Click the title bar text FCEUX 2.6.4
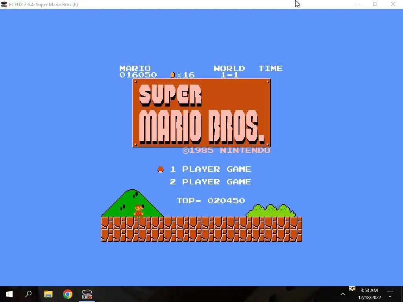This screenshot has width=403, height=302. click(x=43, y=5)
